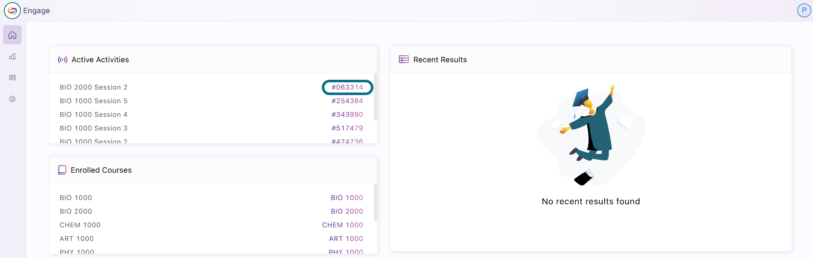Image resolution: width=813 pixels, height=258 pixels.
Task: Click the Enrolled Courses book icon
Action: point(62,170)
